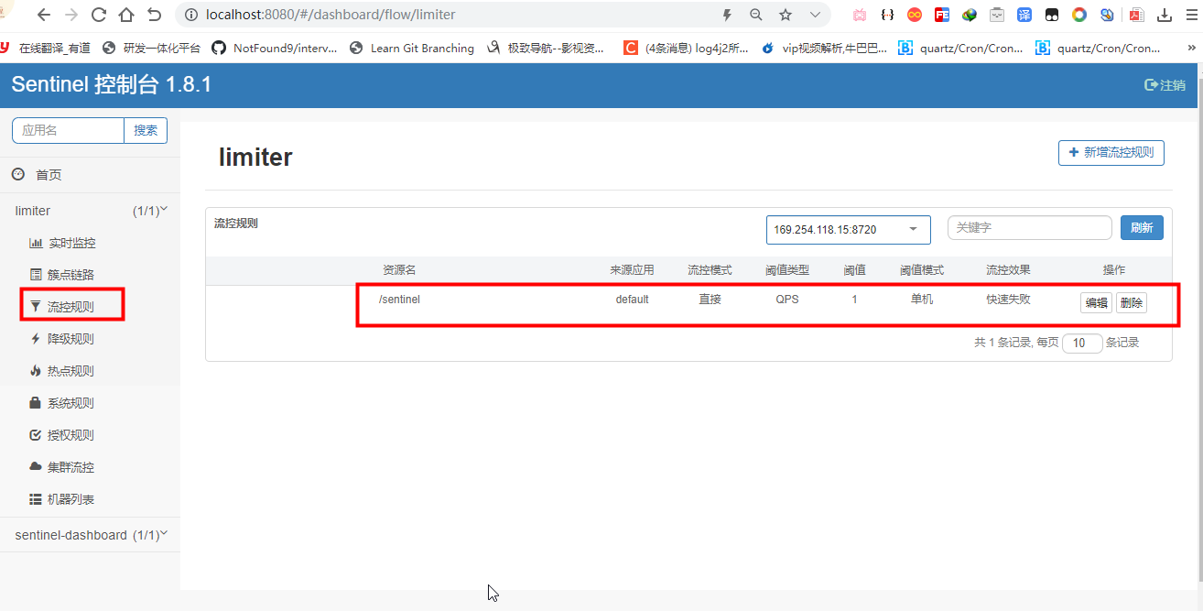Open the first quartz/Cron bookmark
The height and width of the screenshot is (611, 1203).
pyautogui.click(x=960, y=48)
